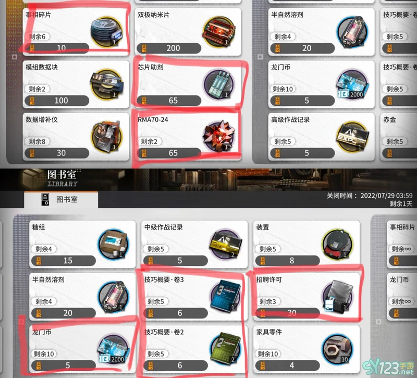This screenshot has height=378, width=417.
Task: Select the 数据增补仪 item icon
Action: (107, 137)
